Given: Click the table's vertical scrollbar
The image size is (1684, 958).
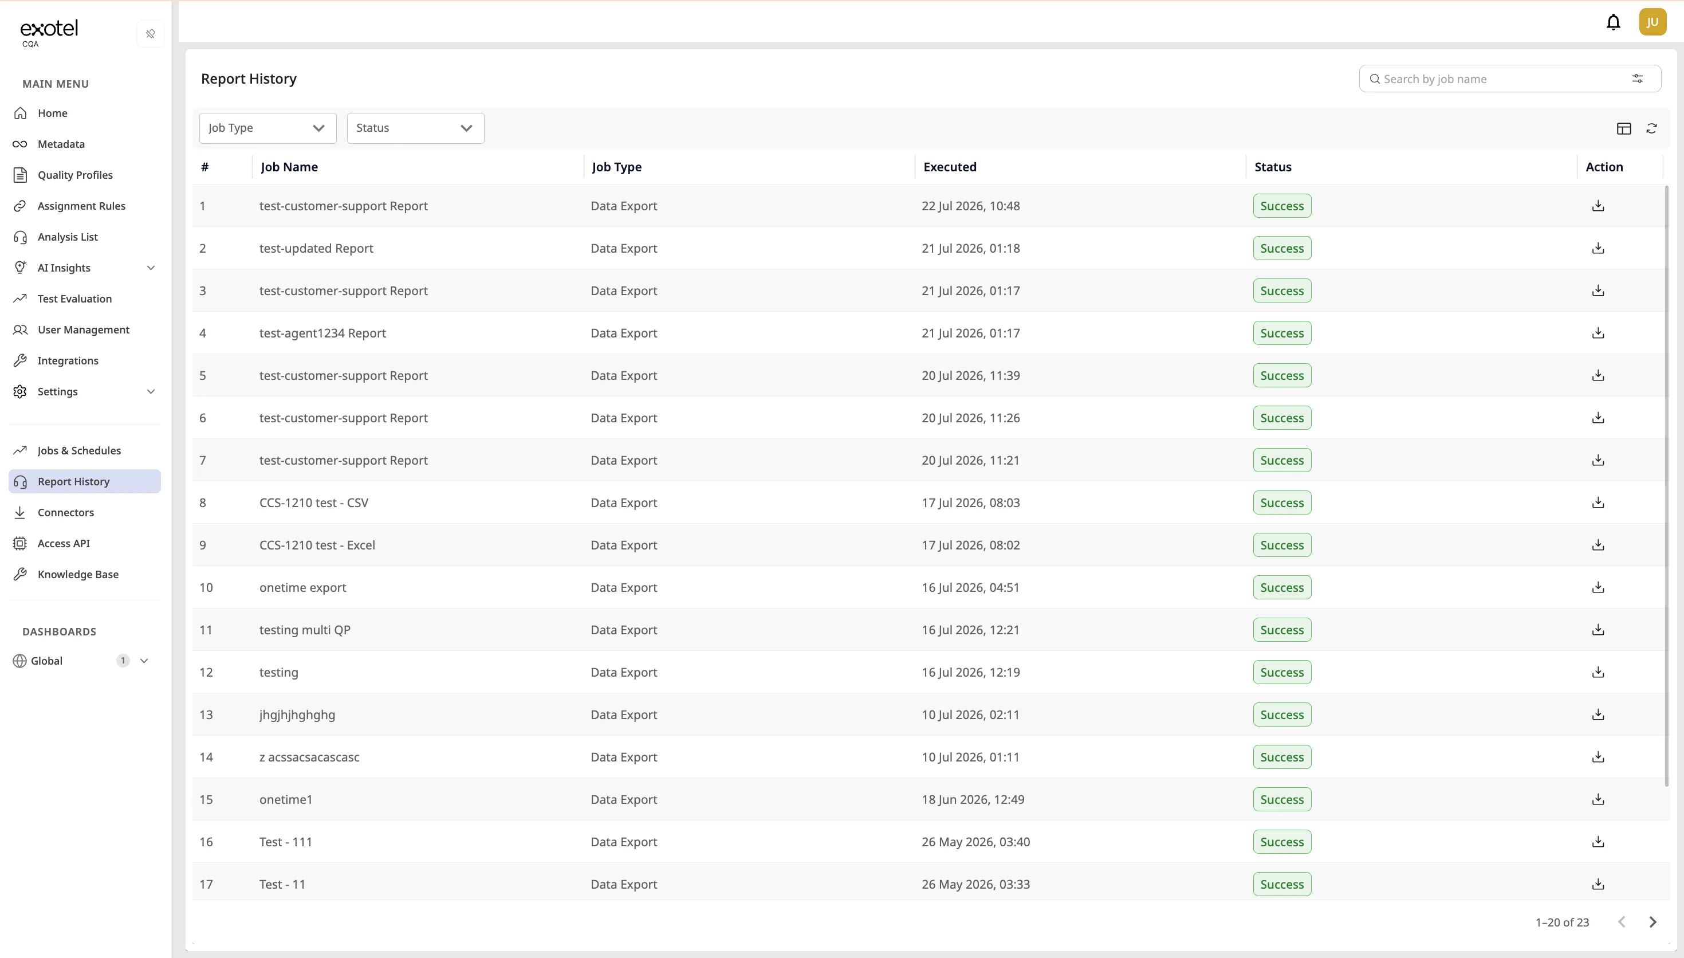Looking at the screenshot, I should pos(1666,485).
